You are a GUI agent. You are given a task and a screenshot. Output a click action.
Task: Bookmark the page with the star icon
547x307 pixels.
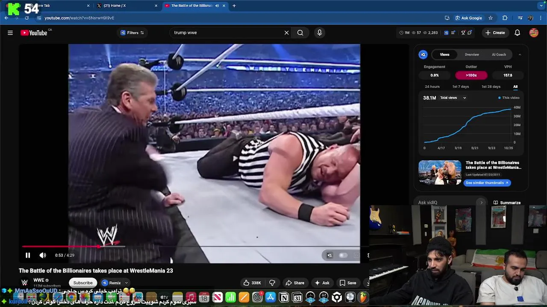click(x=491, y=18)
